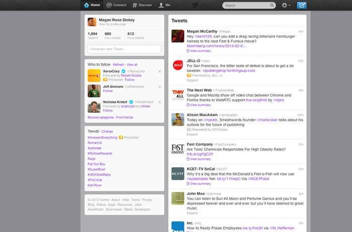Click the Robert Scoble link

click(x=131, y=75)
